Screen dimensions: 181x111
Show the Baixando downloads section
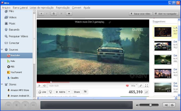(x=12, y=30)
